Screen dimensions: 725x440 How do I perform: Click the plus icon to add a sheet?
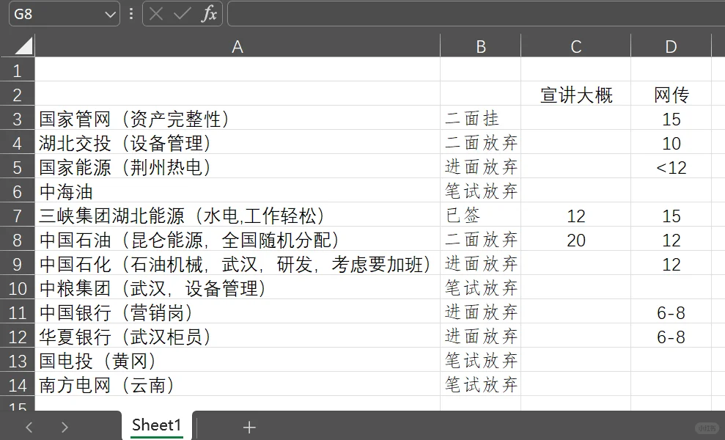pyautogui.click(x=249, y=426)
